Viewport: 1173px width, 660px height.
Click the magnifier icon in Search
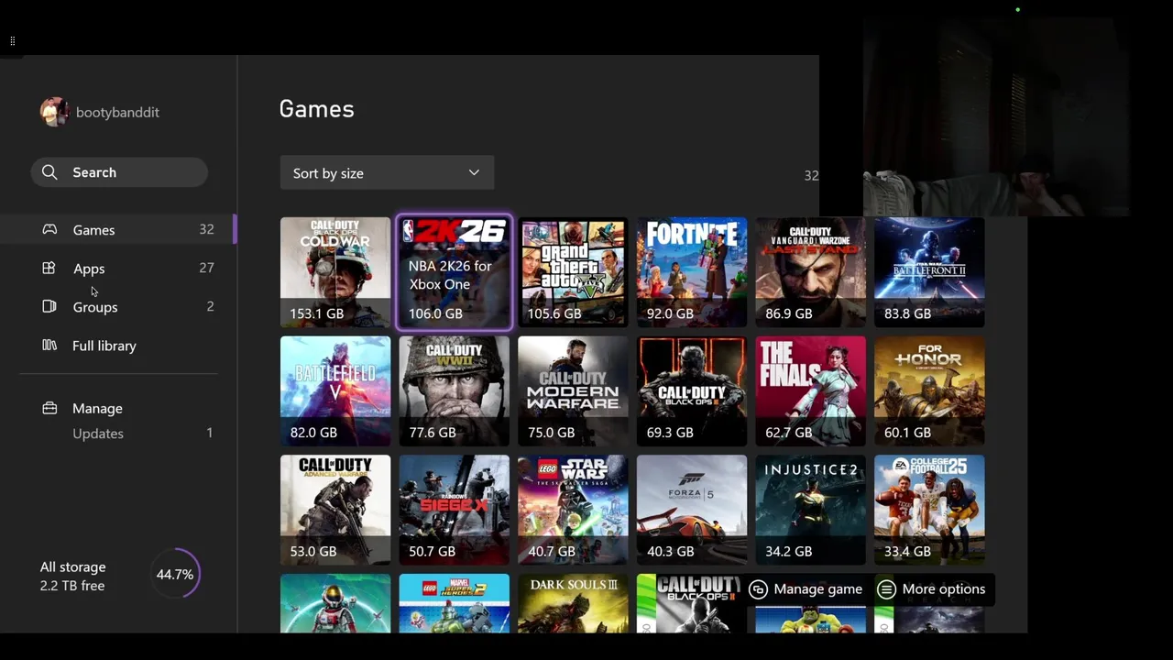[x=49, y=172]
